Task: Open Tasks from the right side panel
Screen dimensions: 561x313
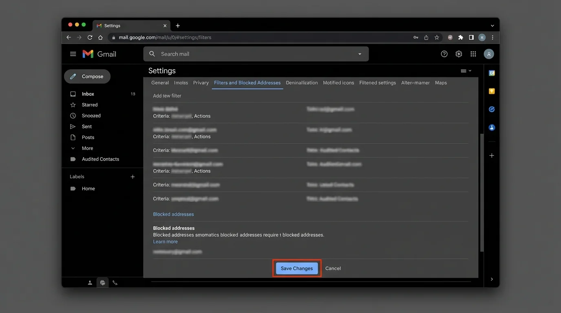Action: tap(492, 109)
